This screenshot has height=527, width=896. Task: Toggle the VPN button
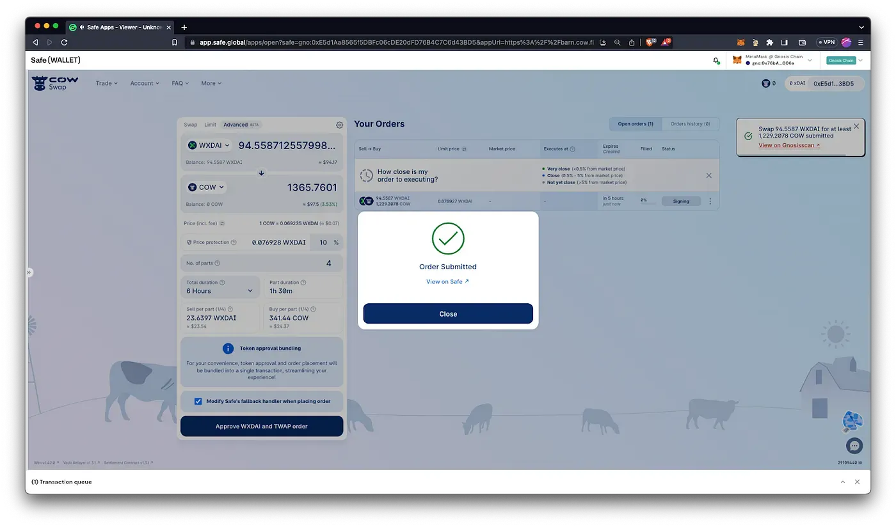tap(826, 42)
